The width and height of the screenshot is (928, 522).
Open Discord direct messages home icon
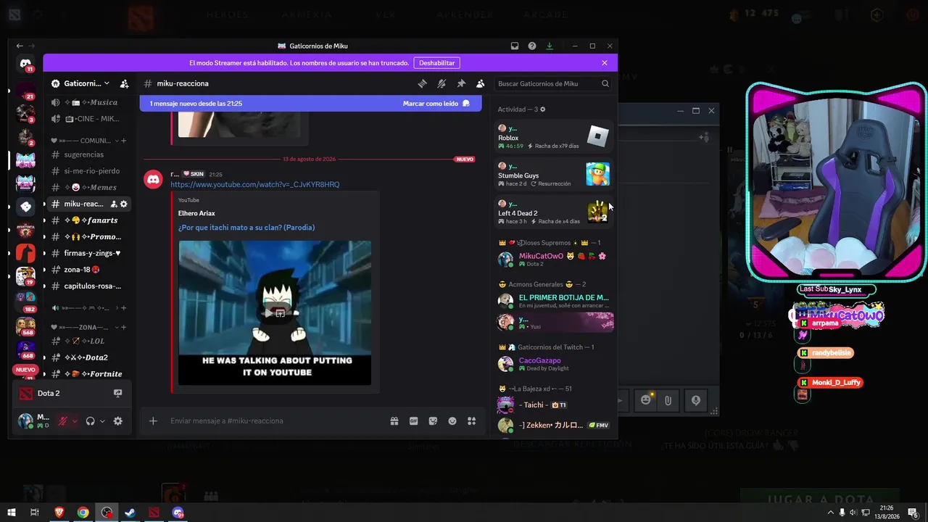click(25, 63)
